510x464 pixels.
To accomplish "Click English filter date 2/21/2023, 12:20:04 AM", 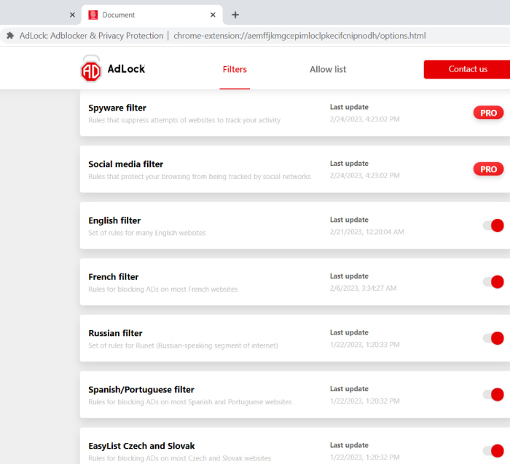I will point(367,232).
